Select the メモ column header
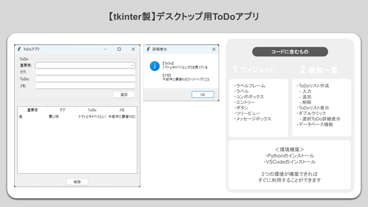This screenshot has width=368, height=207. coord(122,110)
